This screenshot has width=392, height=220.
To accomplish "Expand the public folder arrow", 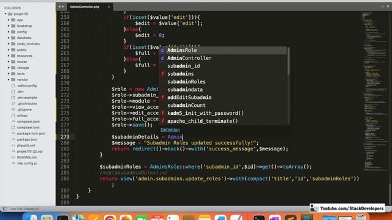I will point(9,50).
